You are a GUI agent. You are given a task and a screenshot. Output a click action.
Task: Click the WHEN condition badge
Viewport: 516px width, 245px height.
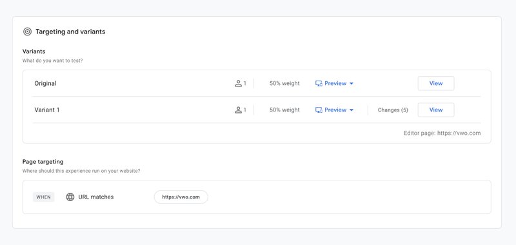(43, 197)
